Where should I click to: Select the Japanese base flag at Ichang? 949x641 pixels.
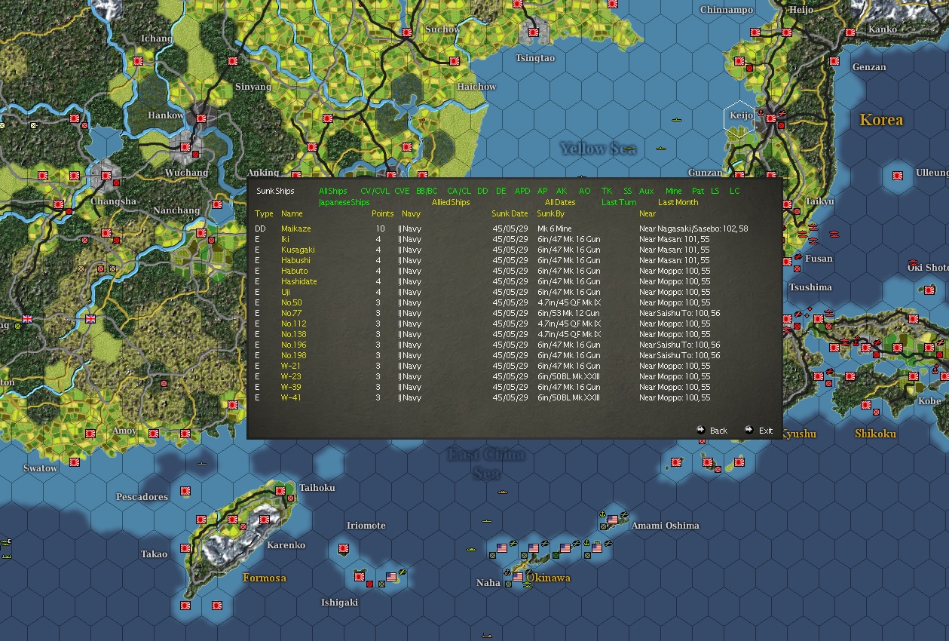[138, 61]
